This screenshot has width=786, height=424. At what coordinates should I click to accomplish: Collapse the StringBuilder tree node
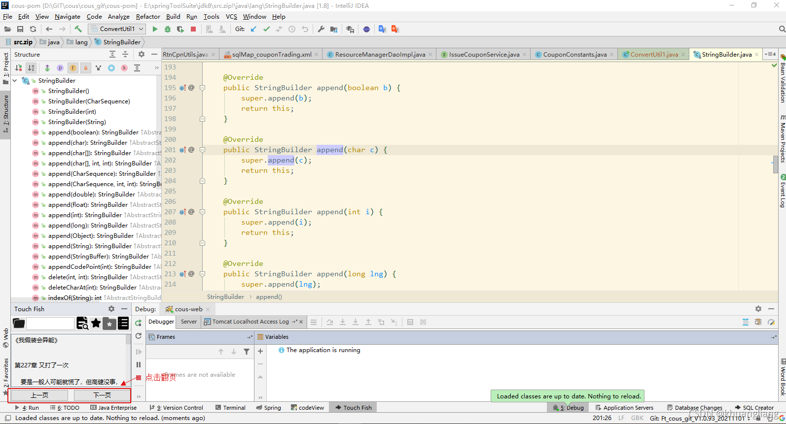click(15, 81)
